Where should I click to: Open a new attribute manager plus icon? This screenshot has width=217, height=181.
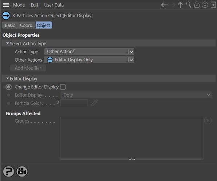[x=213, y=5]
